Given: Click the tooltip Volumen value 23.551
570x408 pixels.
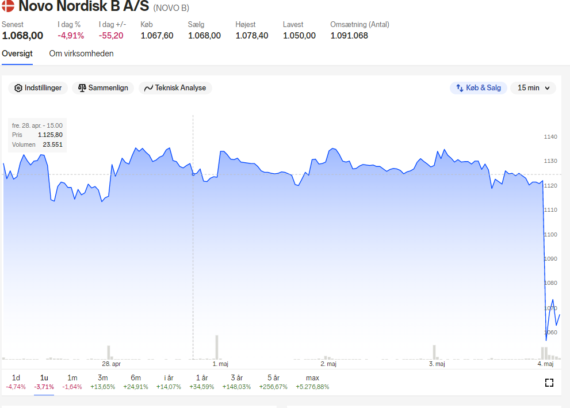Looking at the screenshot, I should click(x=53, y=144).
